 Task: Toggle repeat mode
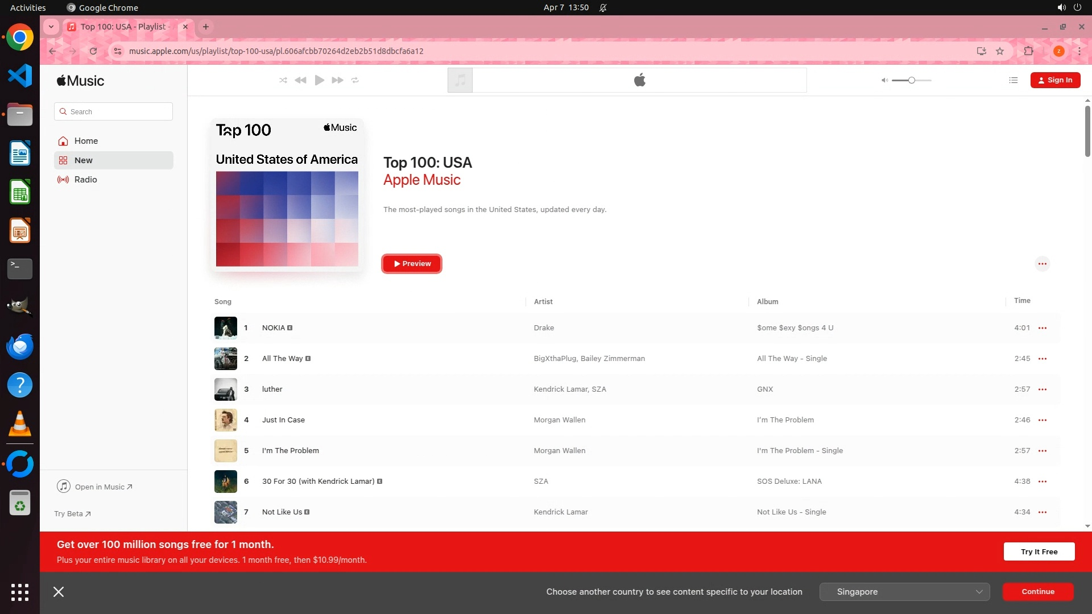[355, 80]
